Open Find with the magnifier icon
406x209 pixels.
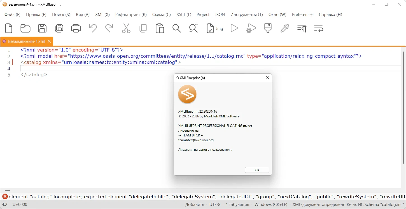pos(177,28)
